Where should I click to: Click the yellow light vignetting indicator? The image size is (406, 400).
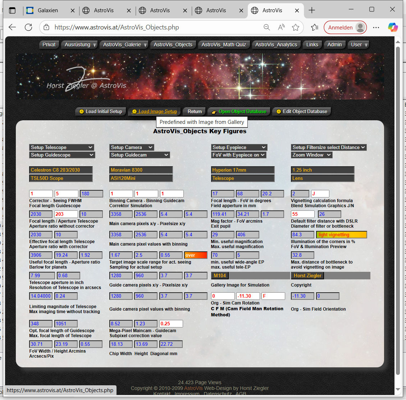pos(341,235)
